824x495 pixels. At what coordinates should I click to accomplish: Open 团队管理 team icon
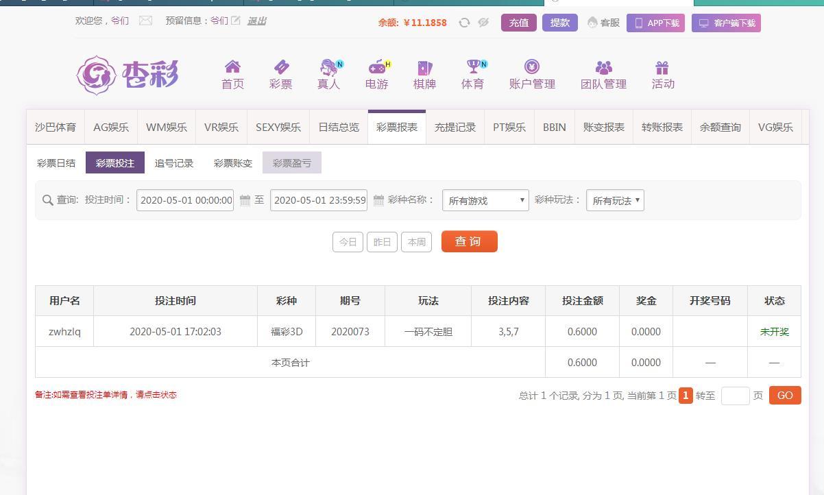tap(603, 67)
